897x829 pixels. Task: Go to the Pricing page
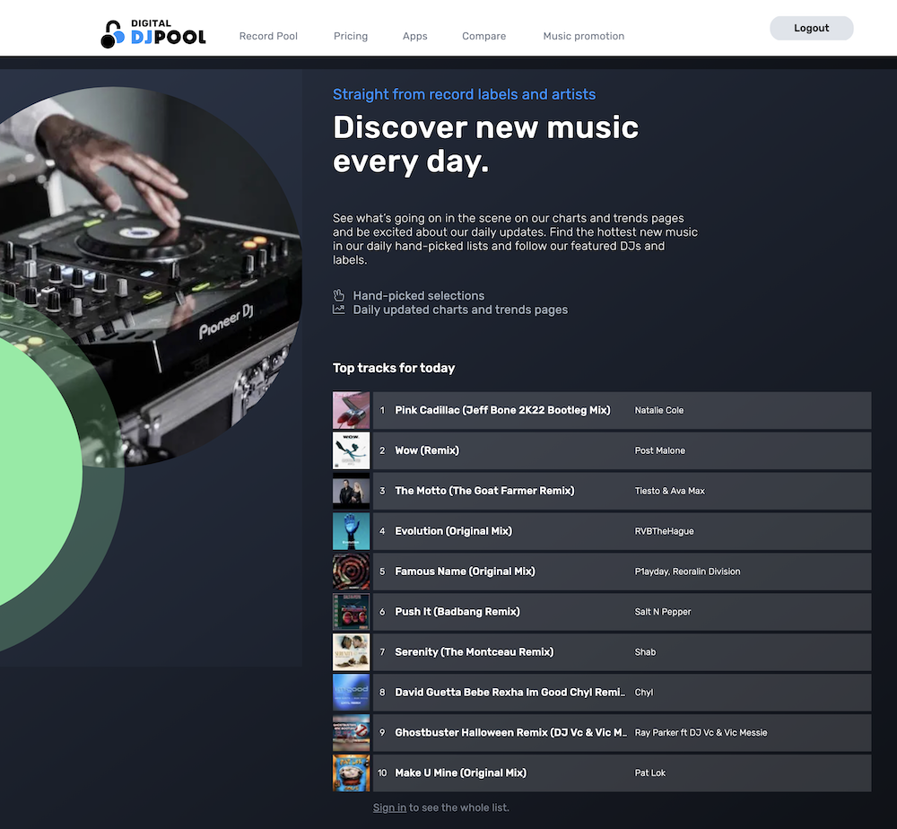pos(351,36)
